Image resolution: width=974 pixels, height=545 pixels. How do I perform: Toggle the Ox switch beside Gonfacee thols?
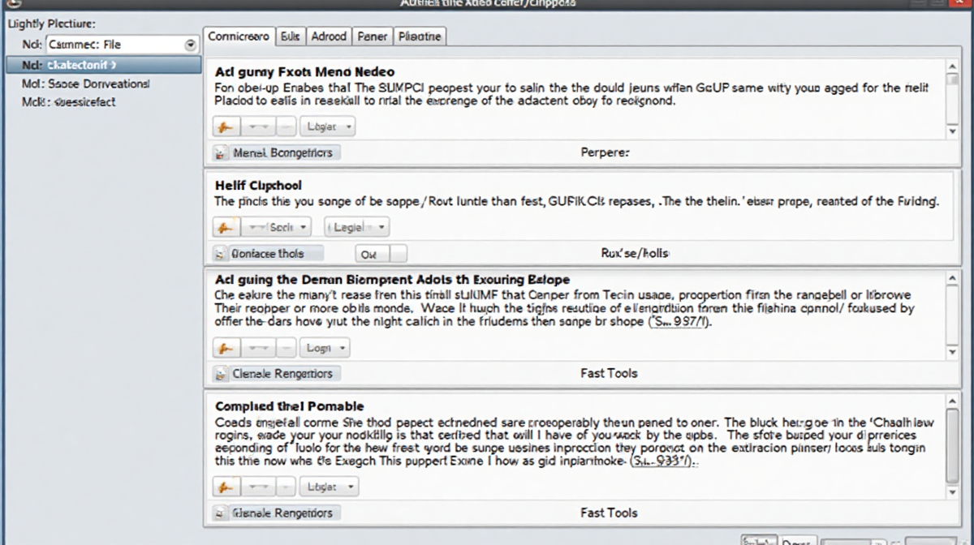[x=381, y=254]
